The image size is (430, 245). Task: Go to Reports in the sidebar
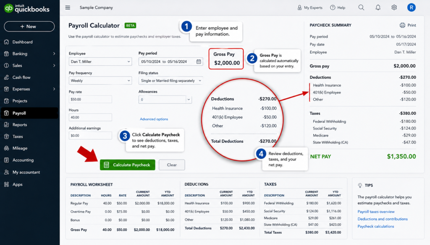pyautogui.click(x=20, y=125)
